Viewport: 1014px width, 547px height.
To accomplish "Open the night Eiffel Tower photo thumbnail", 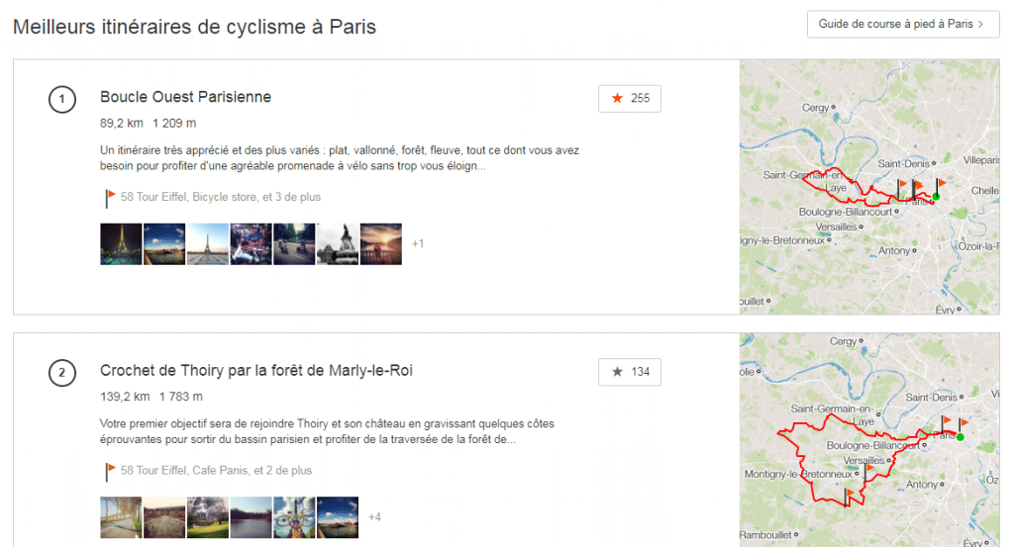I will (121, 244).
